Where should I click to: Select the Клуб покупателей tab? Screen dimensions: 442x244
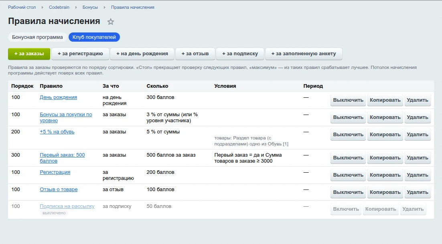pos(94,37)
